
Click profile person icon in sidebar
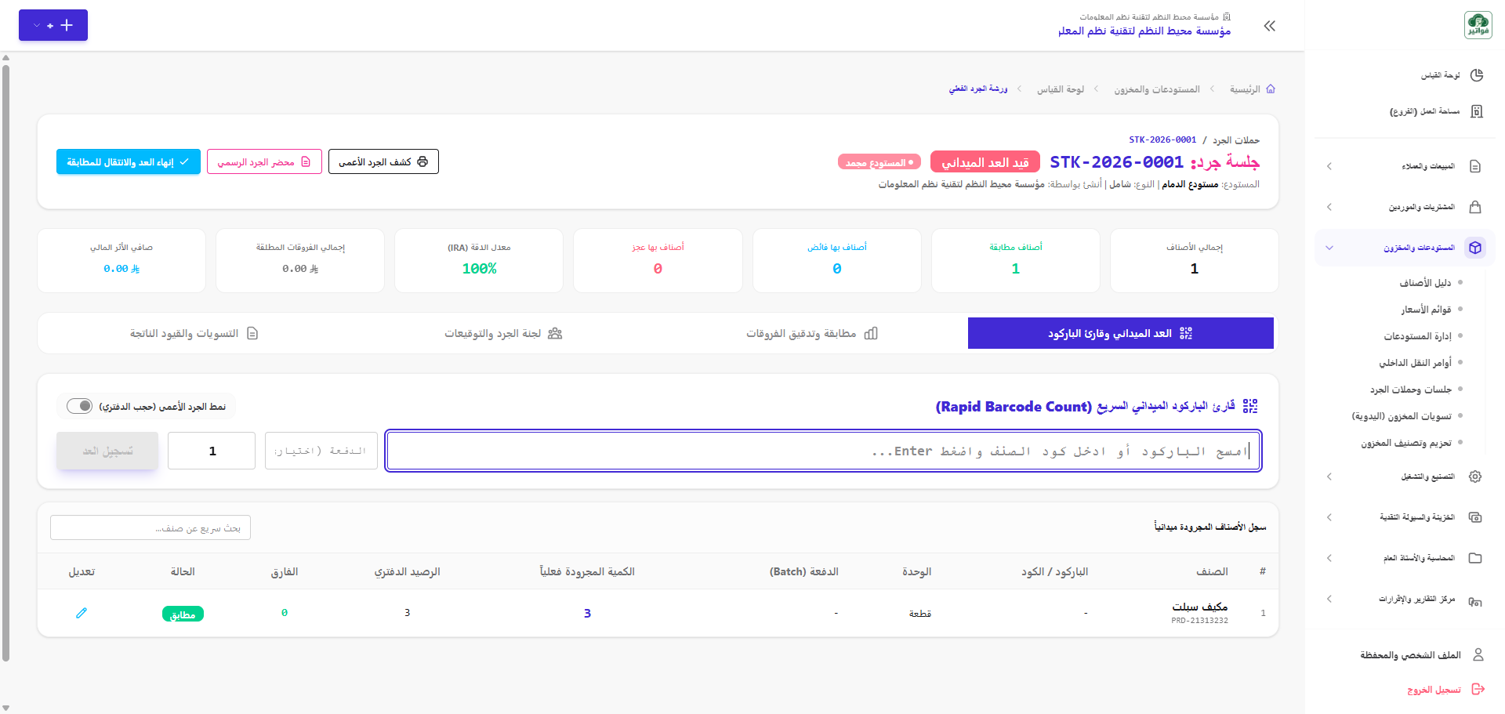1478,654
